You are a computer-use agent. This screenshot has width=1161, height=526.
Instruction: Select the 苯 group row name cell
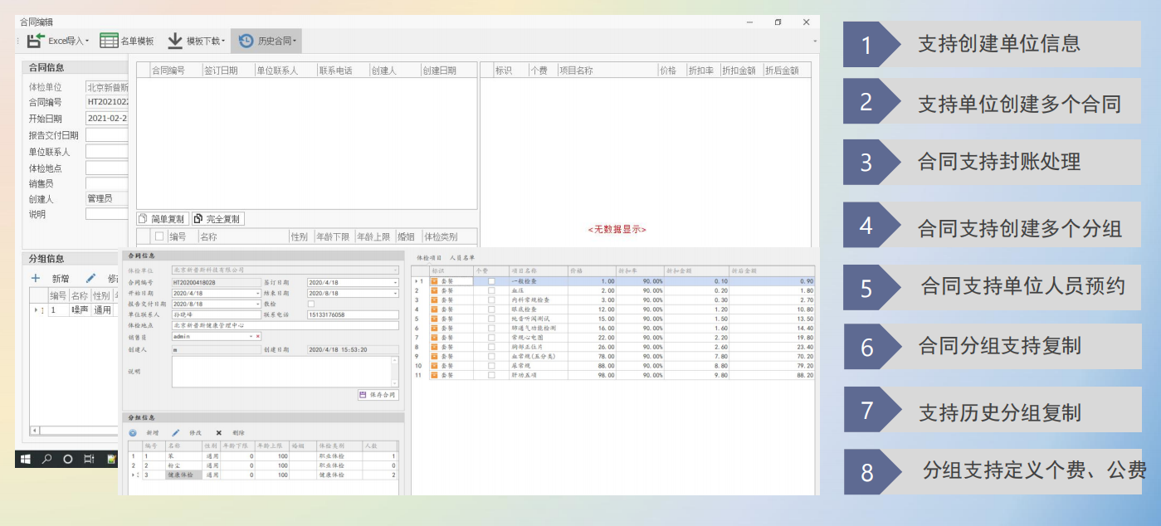pyautogui.click(x=183, y=456)
